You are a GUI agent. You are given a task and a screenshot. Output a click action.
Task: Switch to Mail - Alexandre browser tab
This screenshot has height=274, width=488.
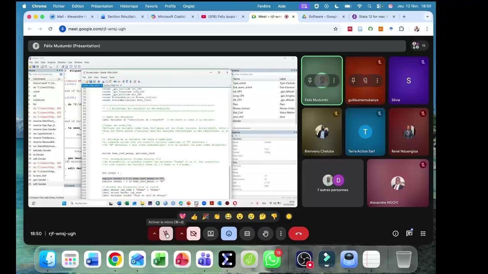click(72, 17)
